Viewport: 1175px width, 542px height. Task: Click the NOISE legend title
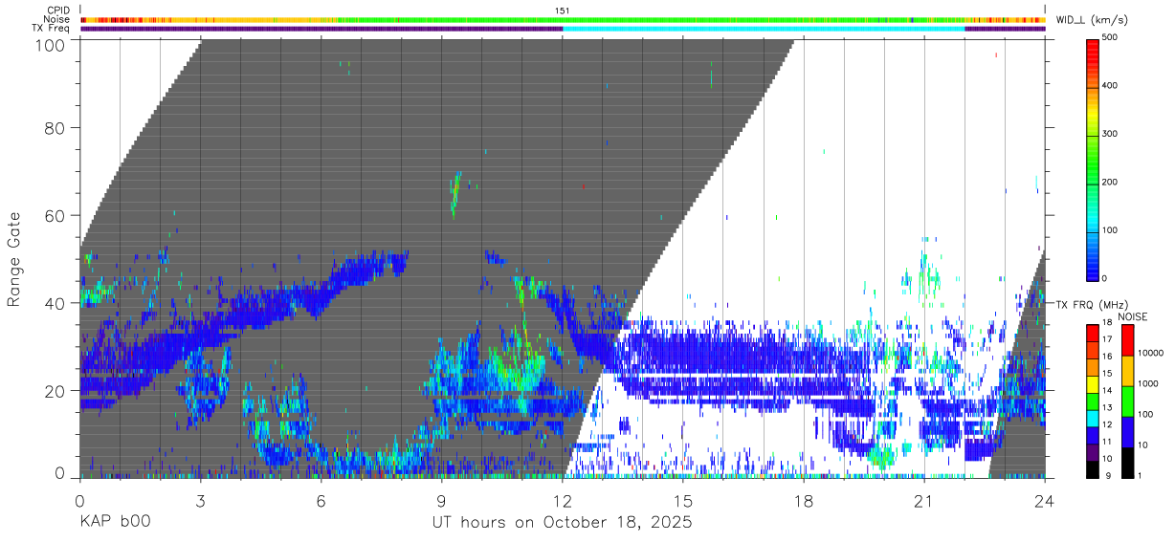point(1133,316)
